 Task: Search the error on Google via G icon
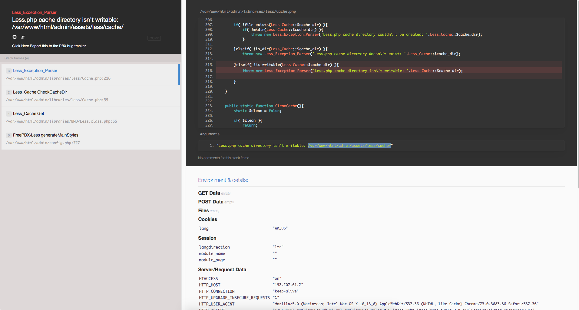tap(15, 37)
